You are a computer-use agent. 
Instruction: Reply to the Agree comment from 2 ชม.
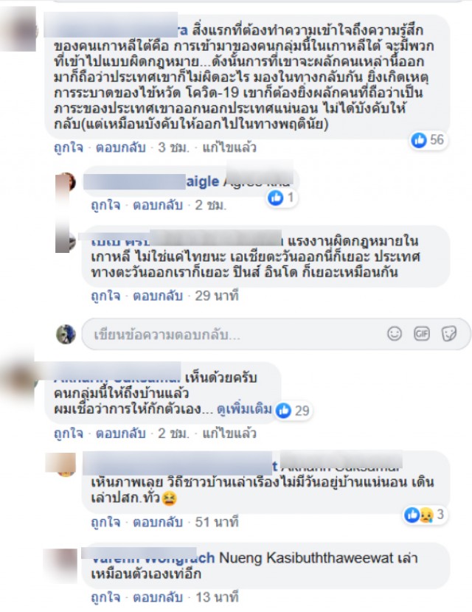[158, 205]
